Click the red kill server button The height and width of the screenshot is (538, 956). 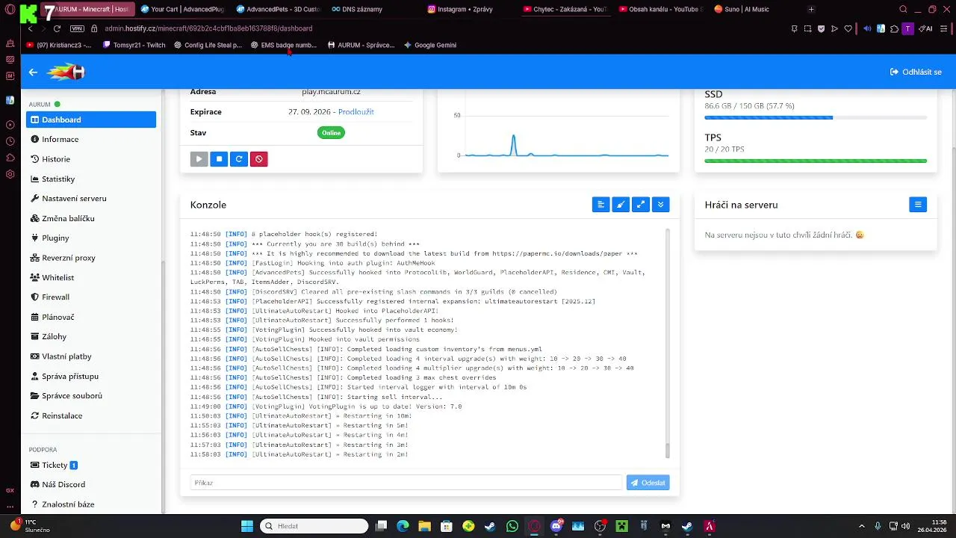(259, 159)
